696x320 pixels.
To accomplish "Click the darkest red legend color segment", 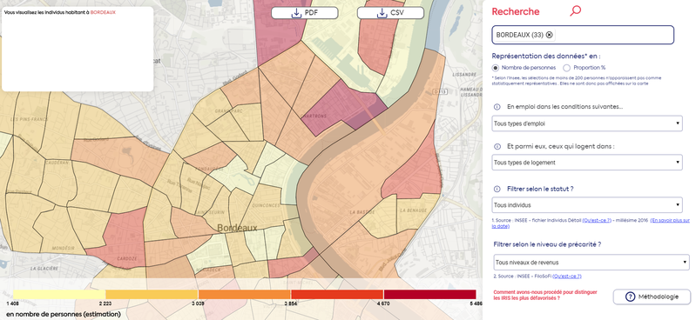I will click(x=429, y=294).
